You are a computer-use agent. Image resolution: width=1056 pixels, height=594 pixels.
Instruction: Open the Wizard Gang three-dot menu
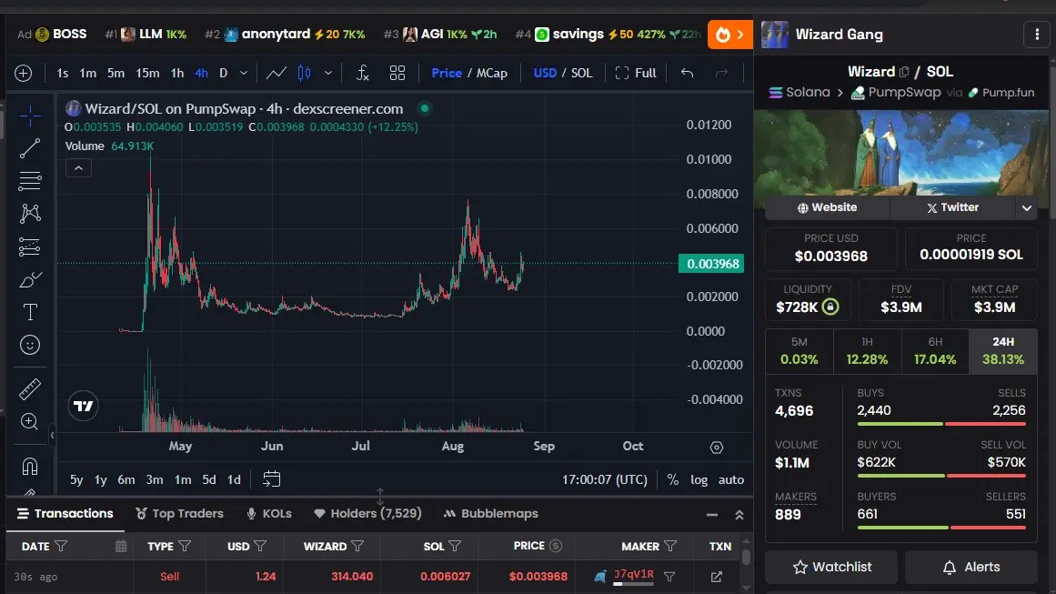[1037, 35]
